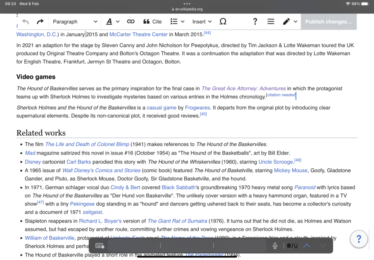This screenshot has height=260, width=374.
Task: Open the special character Omega tool
Action: click(x=223, y=22)
